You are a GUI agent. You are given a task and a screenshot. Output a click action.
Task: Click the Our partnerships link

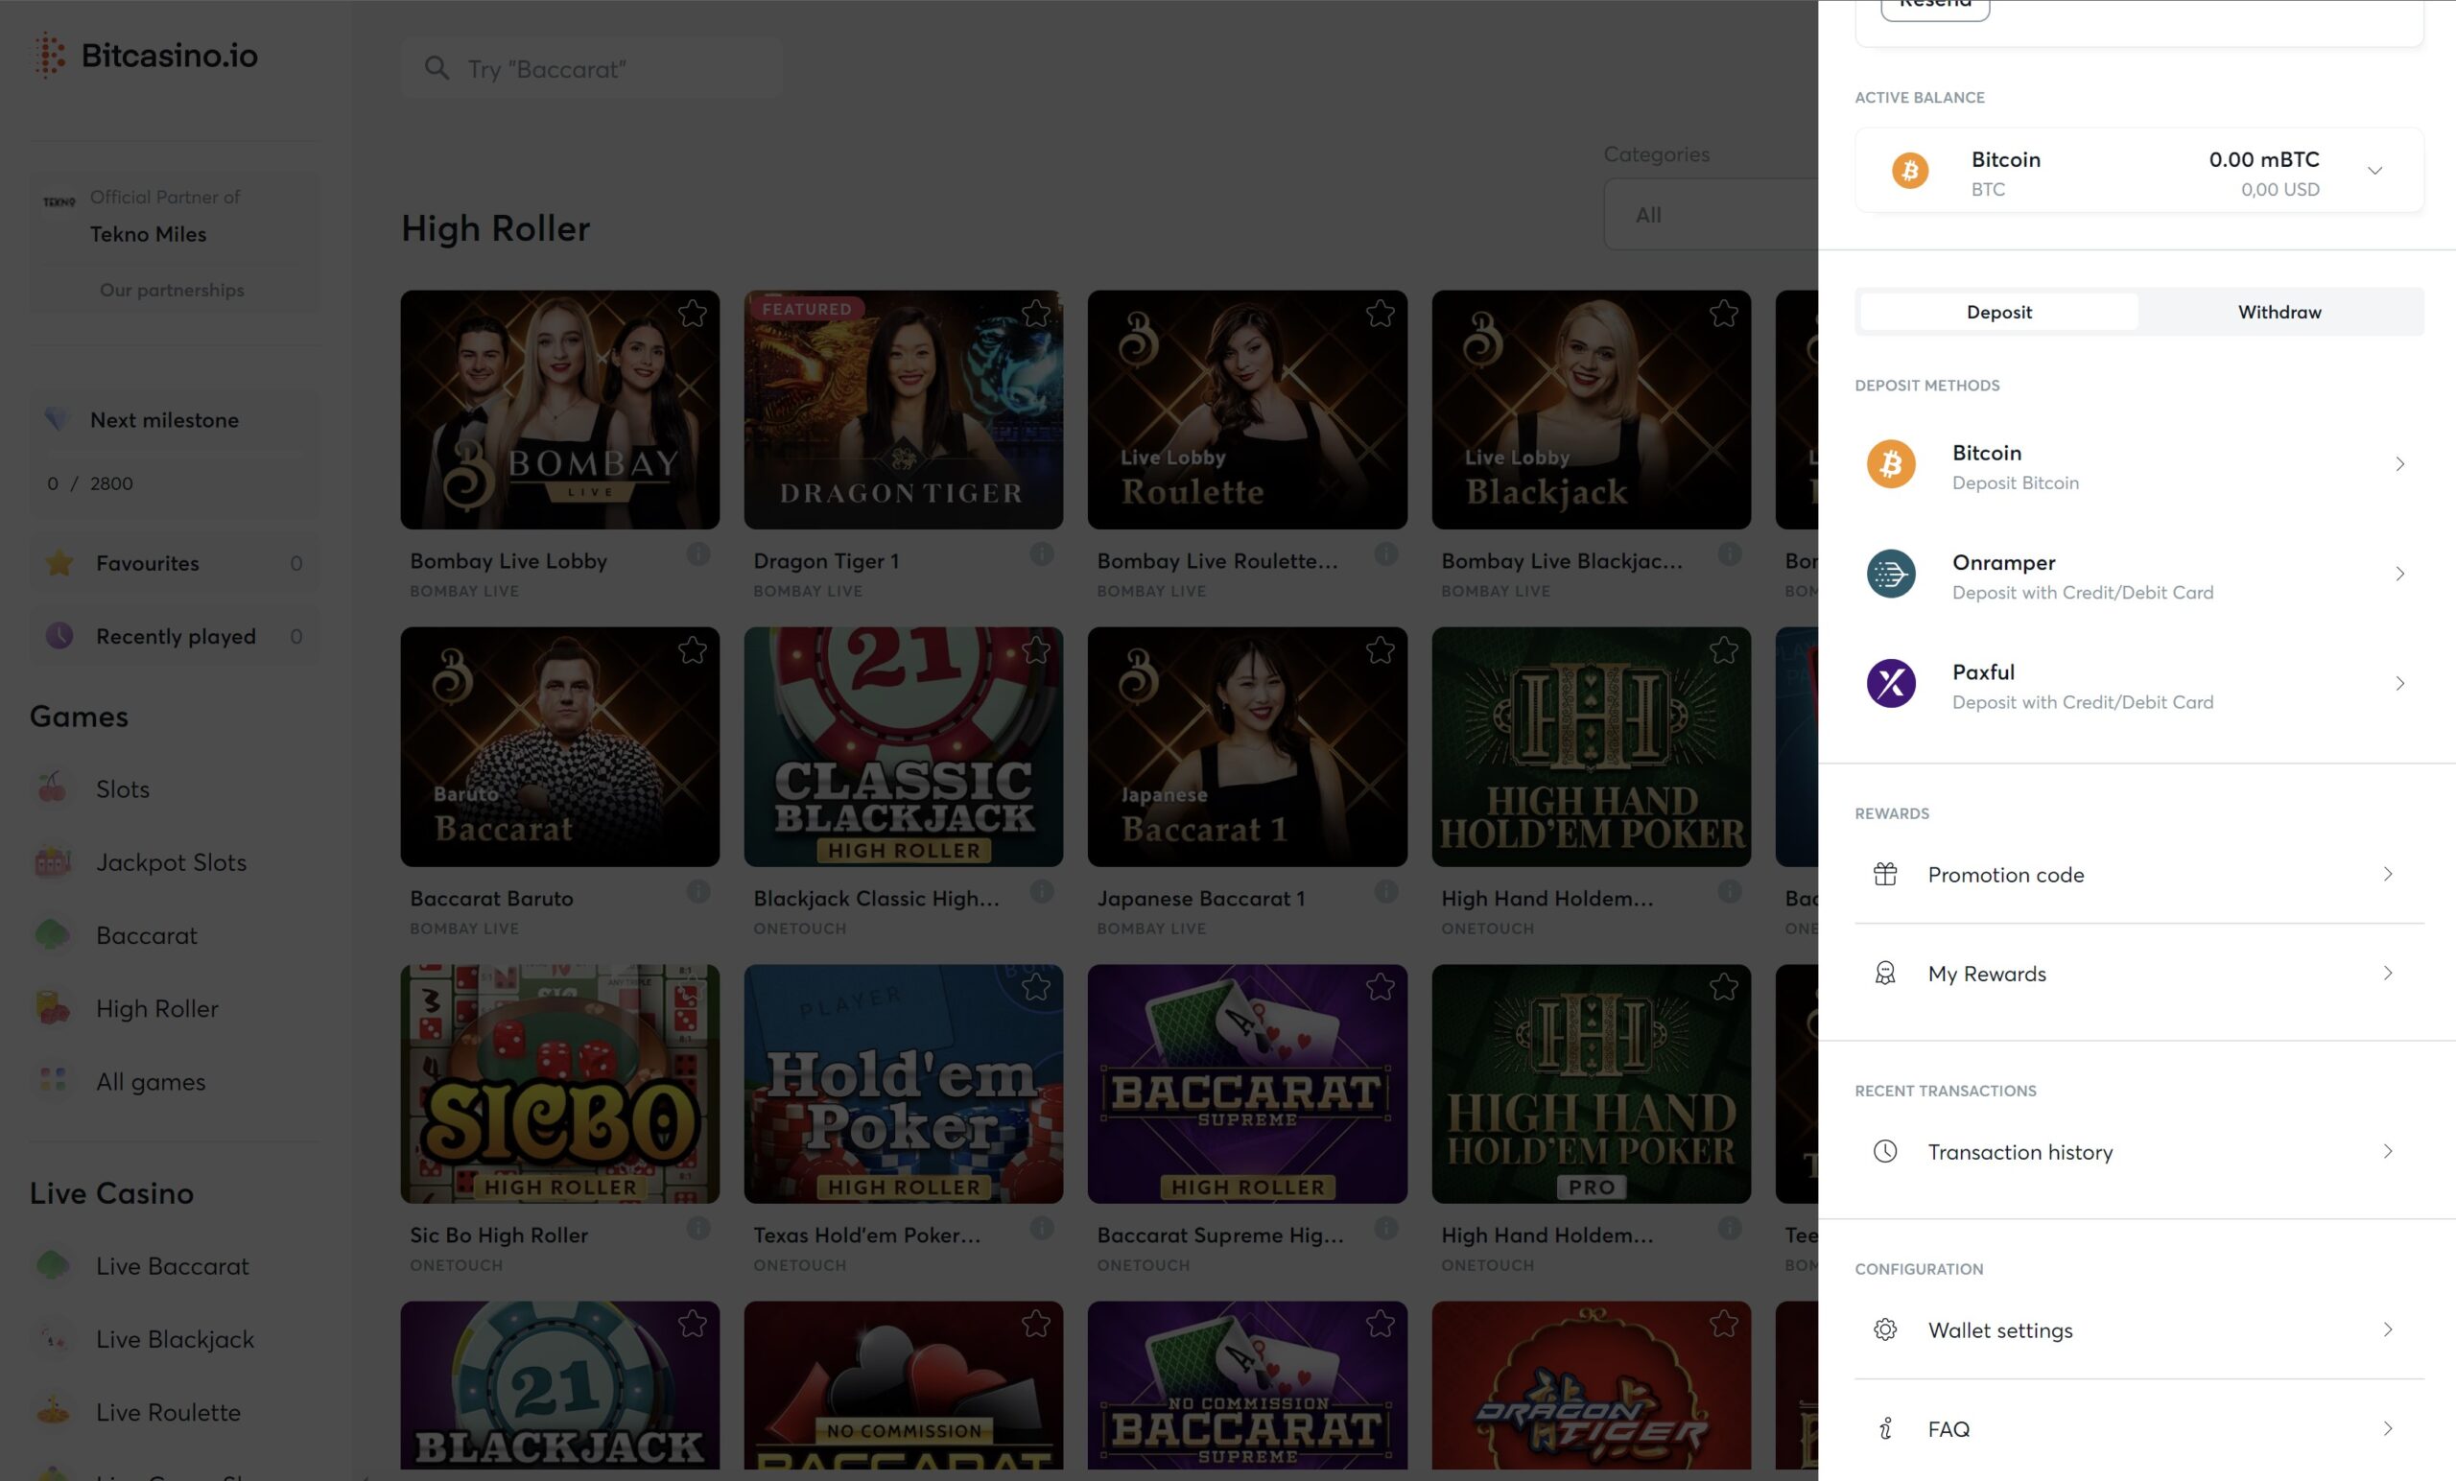tap(172, 290)
